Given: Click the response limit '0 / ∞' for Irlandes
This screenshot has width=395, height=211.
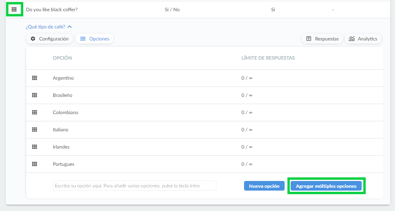Looking at the screenshot, I should [247, 147].
